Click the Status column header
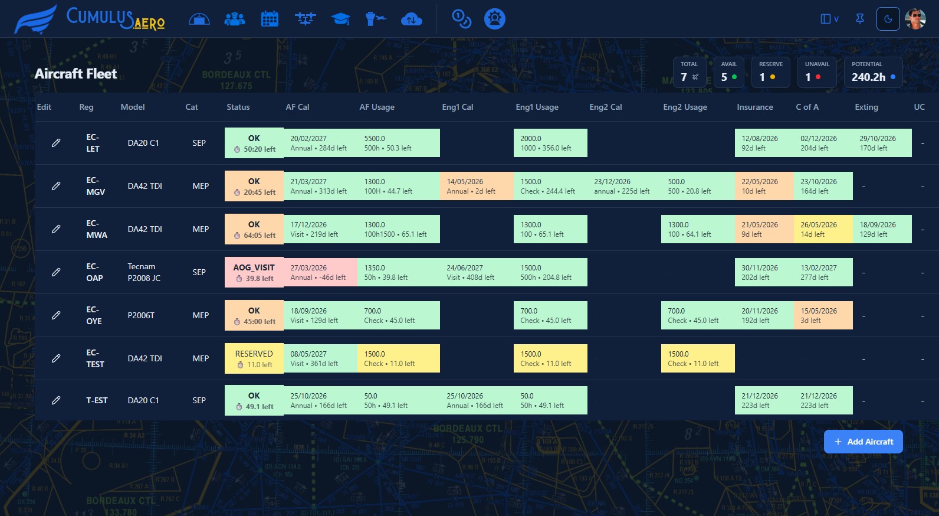 238,107
